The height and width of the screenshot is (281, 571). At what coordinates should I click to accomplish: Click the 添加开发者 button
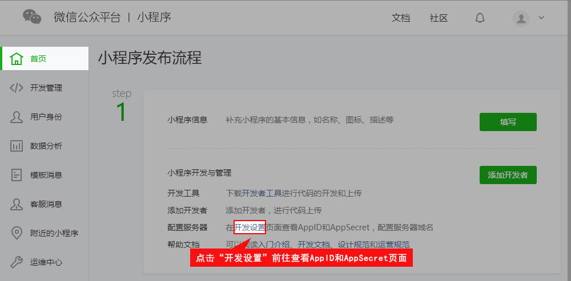[x=508, y=175]
